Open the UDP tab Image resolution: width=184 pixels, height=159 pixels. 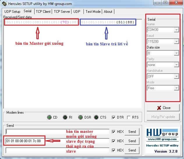(77, 12)
